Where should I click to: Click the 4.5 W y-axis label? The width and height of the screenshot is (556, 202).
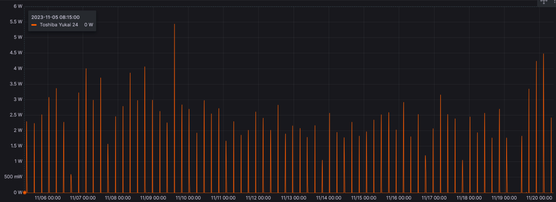point(16,53)
